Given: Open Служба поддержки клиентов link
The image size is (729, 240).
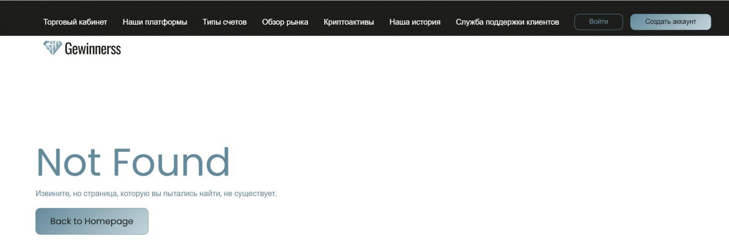Looking at the screenshot, I should click(507, 22).
